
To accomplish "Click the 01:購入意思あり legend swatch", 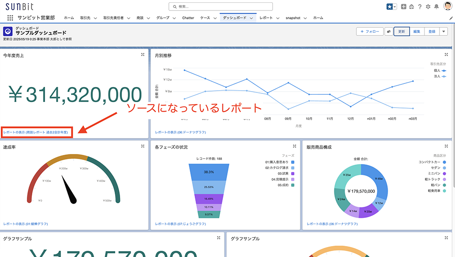I will (293, 162).
